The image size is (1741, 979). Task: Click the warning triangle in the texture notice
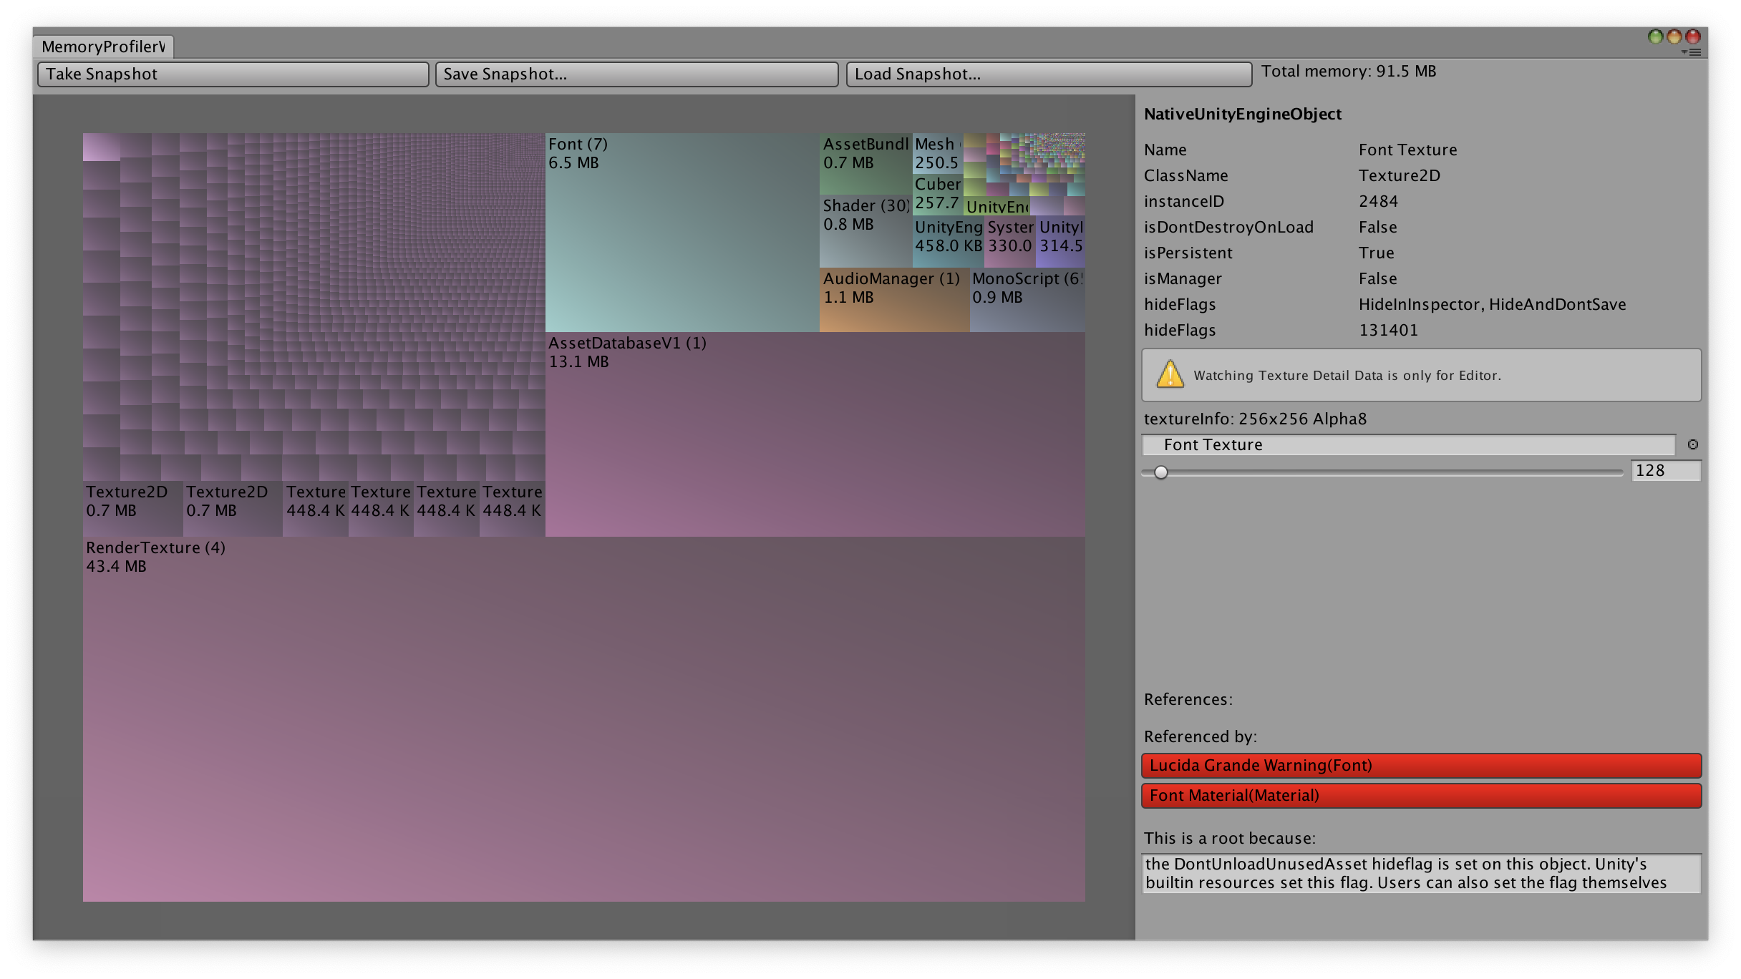tap(1170, 374)
